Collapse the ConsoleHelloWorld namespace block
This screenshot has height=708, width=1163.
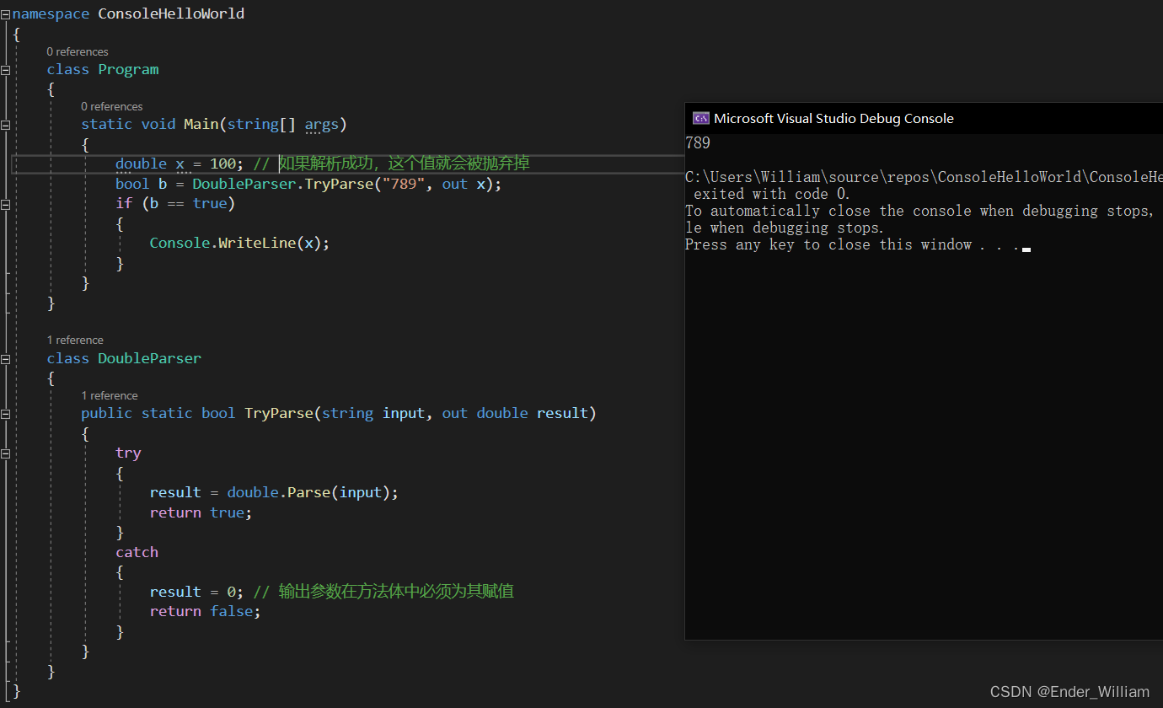pyautogui.click(x=6, y=14)
